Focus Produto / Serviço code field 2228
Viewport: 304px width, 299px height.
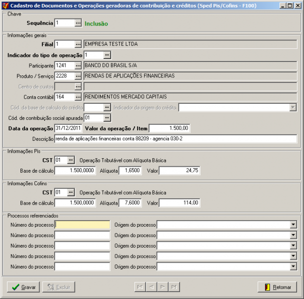click(65, 76)
